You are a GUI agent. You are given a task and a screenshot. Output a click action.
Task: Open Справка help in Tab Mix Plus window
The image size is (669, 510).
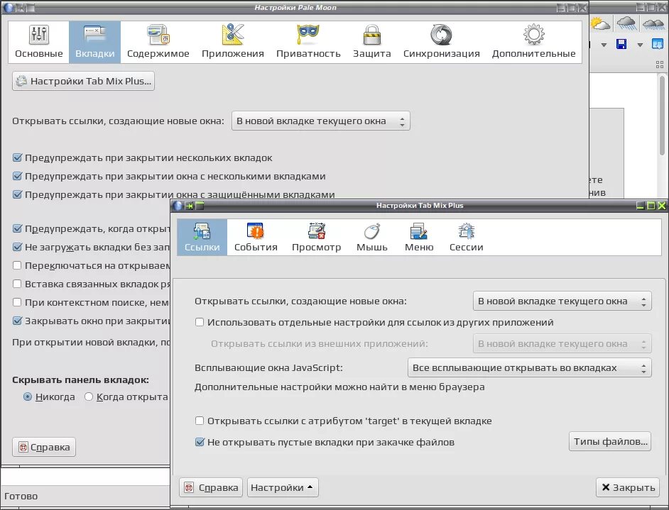[x=211, y=487]
